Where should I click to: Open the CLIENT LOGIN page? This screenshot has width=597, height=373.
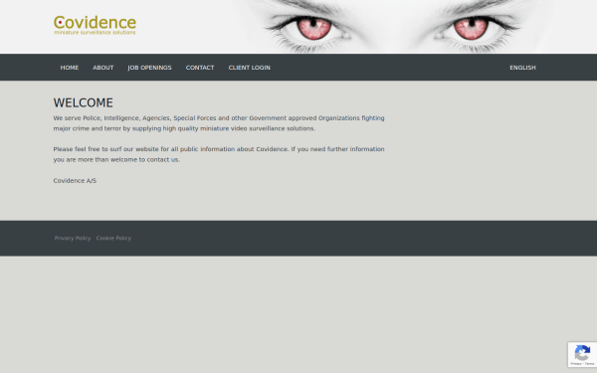[x=250, y=68]
